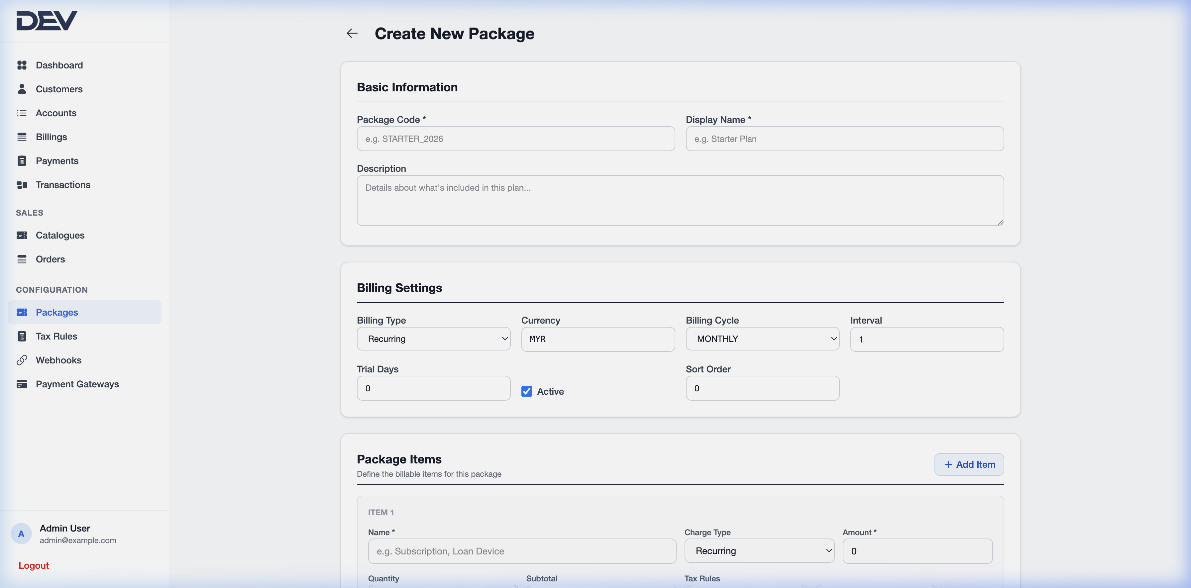
Task: Uncheck the Active checkbox in Billing Settings
Action: click(x=526, y=391)
